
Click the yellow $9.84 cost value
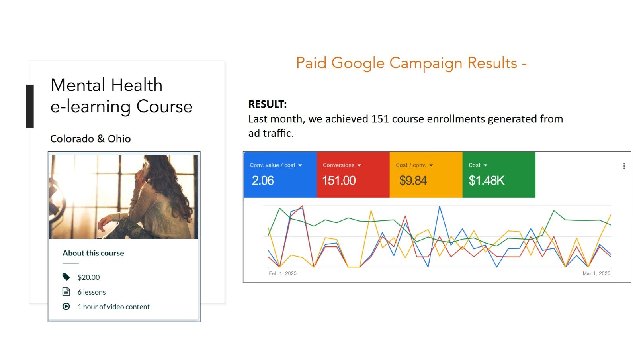click(413, 181)
